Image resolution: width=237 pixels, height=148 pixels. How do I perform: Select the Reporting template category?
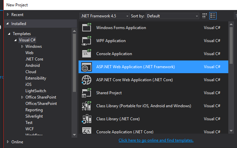[x=34, y=110]
